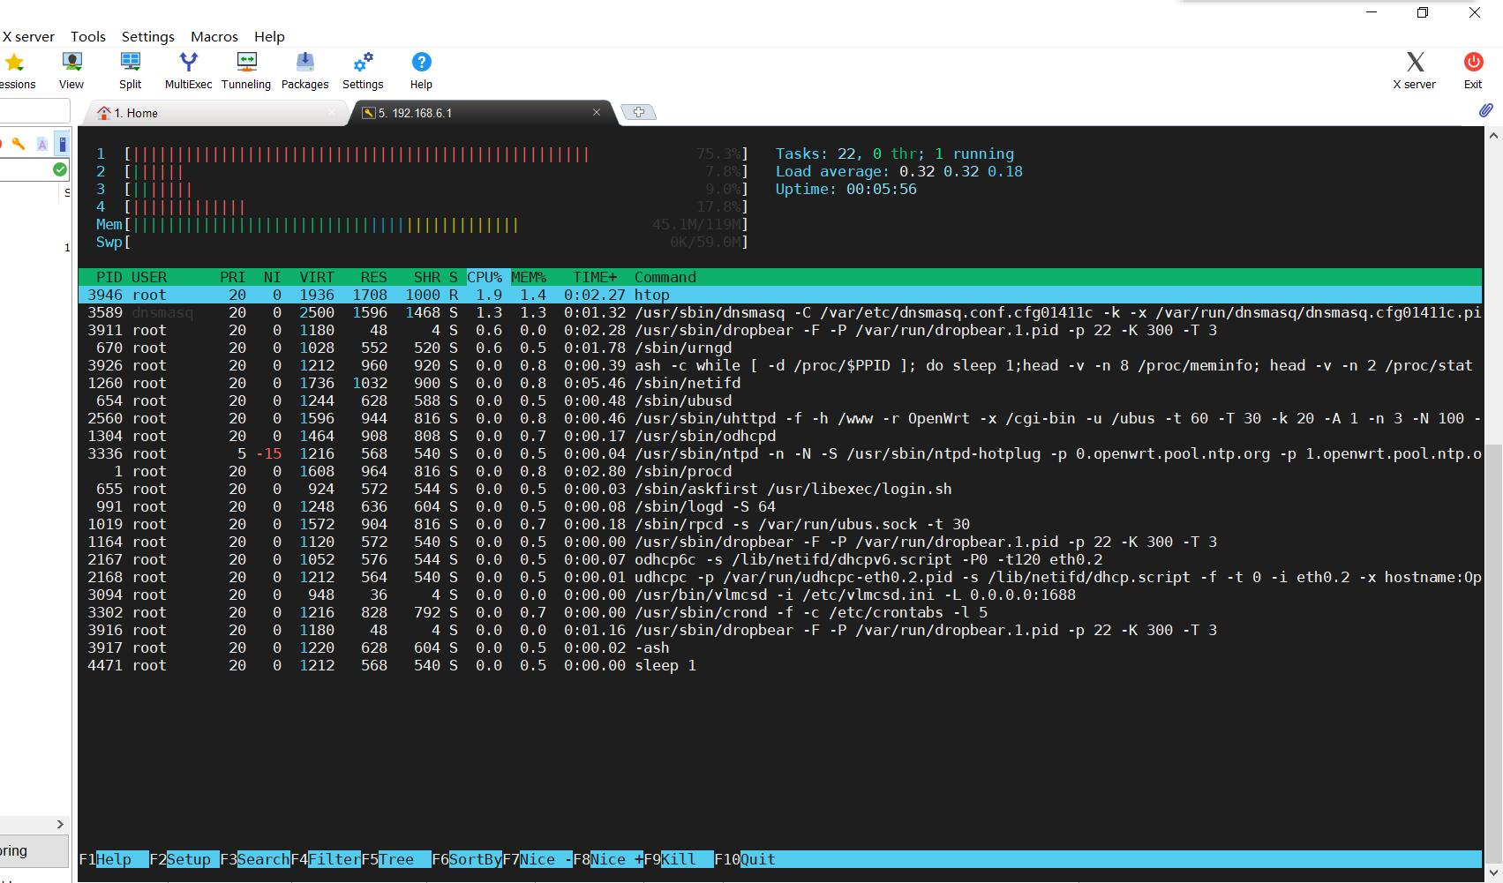Click the red Exit power icon
Viewport: 1503px width, 883px height.
(x=1472, y=62)
